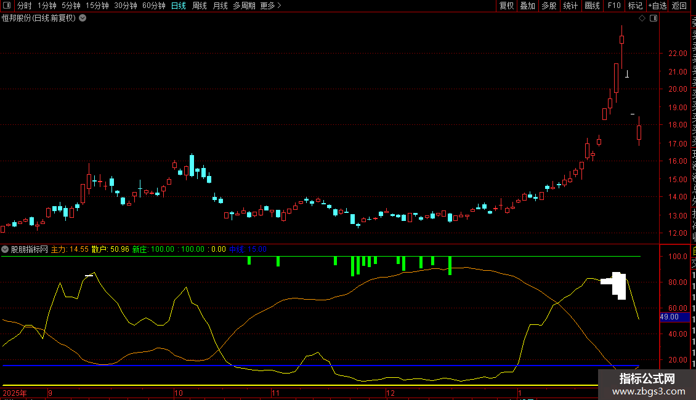This screenshot has width=696, height=400.
Task: Open 标记 mark tool
Action: pos(635,6)
